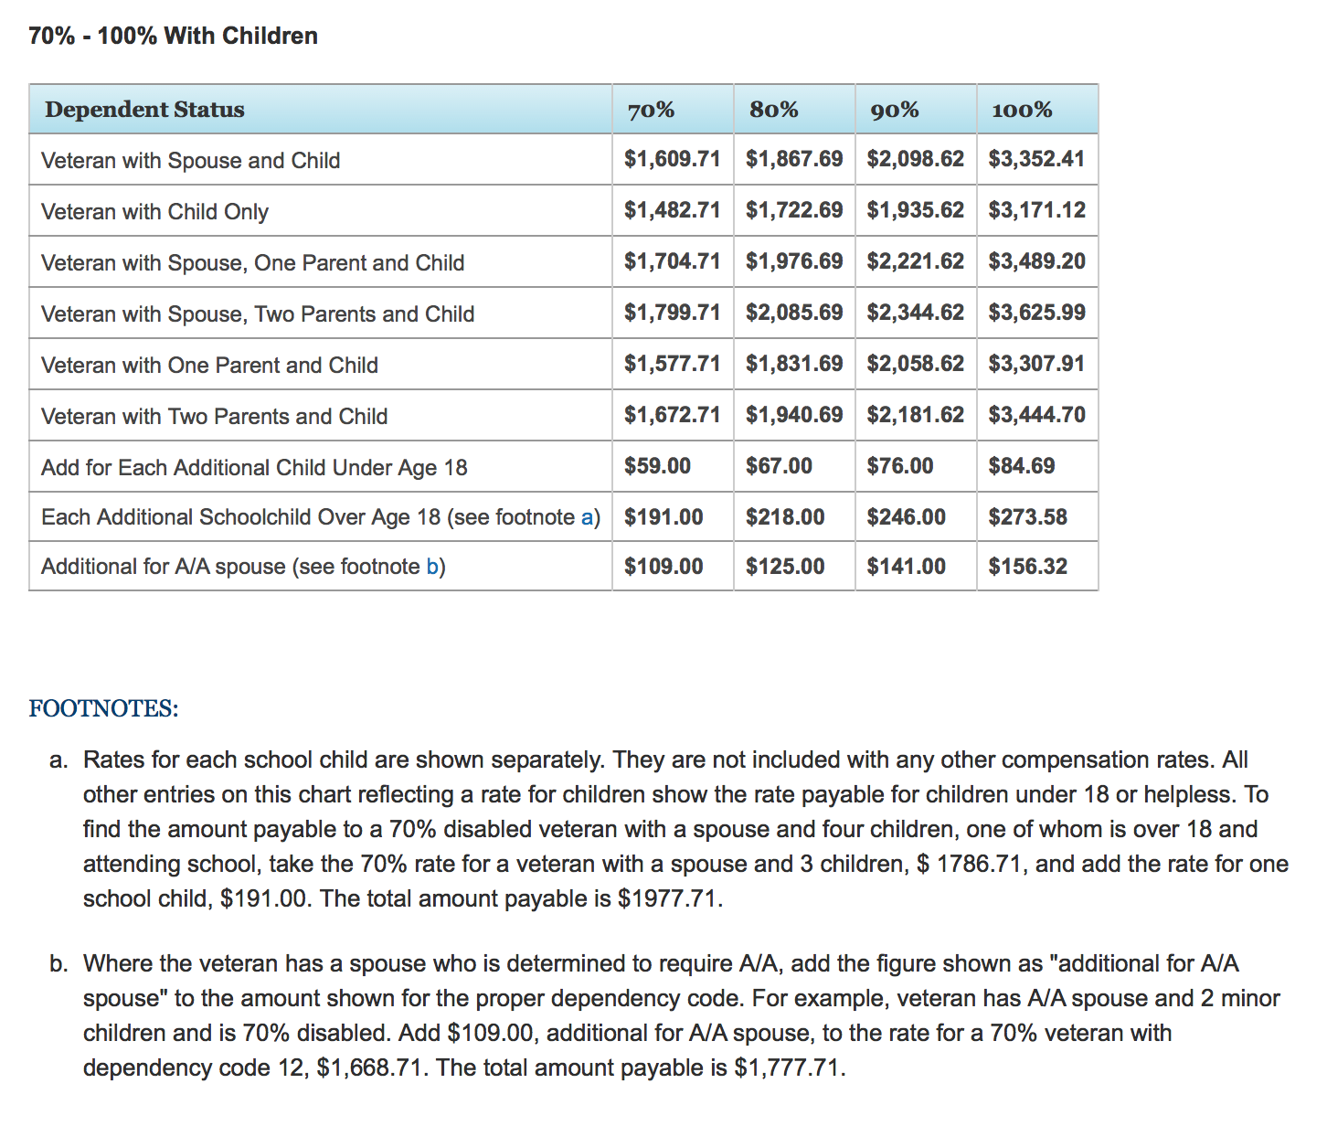
Task: Click the $1,482.71 Child Only cell
Action: point(672,210)
